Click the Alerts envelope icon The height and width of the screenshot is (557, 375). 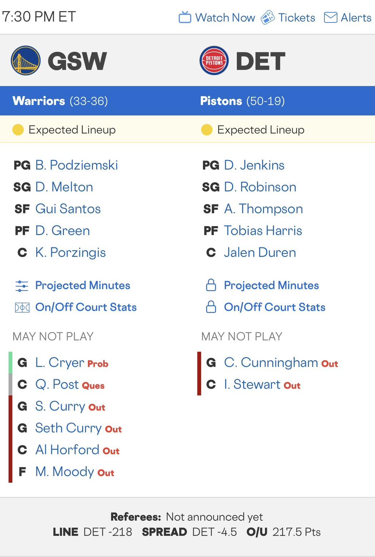330,18
